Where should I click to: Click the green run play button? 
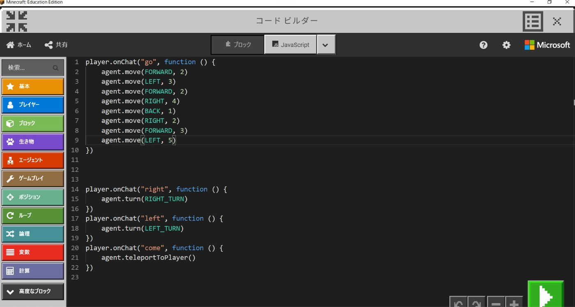coord(546,294)
